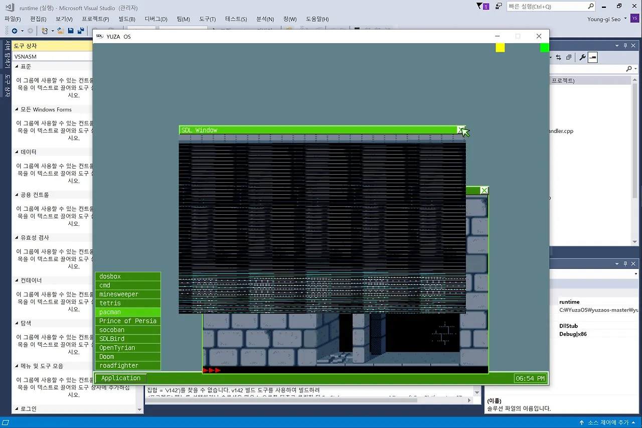Open the 디버그(D) menu
This screenshot has width=642, height=428.
click(156, 19)
